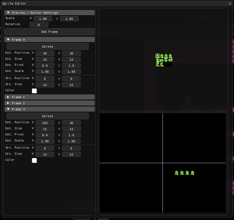Edit Frame 3 Dst. Position Y field
This screenshot has width=234, height=220.
[x=71, y=123]
